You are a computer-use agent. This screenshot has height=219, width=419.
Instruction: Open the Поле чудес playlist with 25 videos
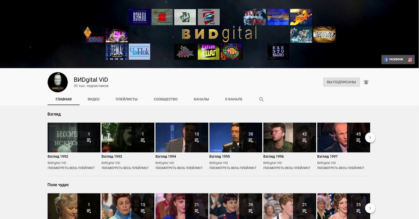click(344, 206)
